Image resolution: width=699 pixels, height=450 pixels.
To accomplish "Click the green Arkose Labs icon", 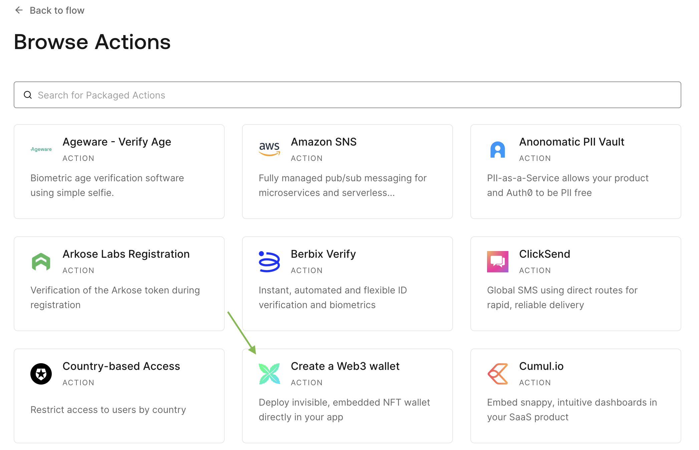I will (41, 262).
